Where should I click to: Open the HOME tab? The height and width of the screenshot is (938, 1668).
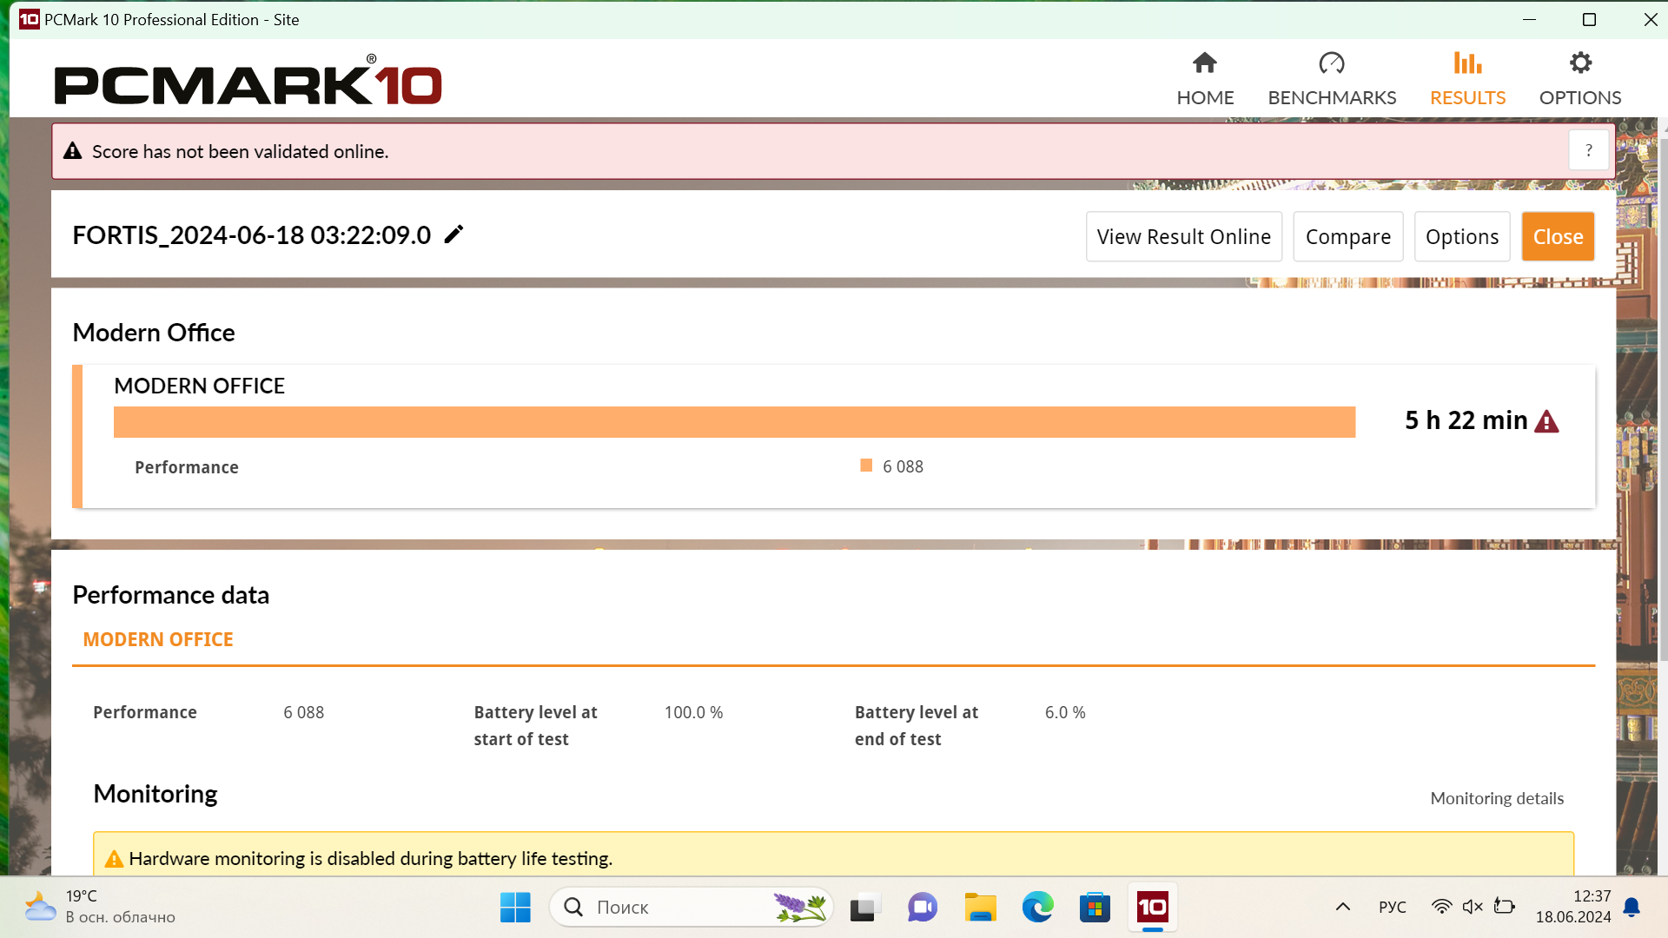pos(1205,78)
